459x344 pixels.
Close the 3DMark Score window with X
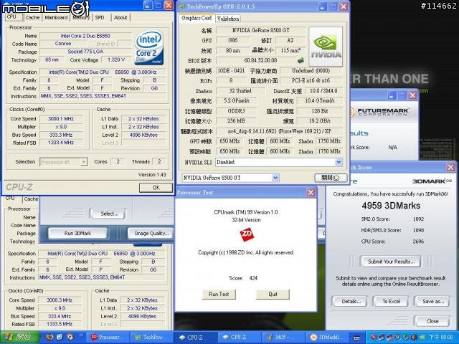pyautogui.click(x=450, y=167)
